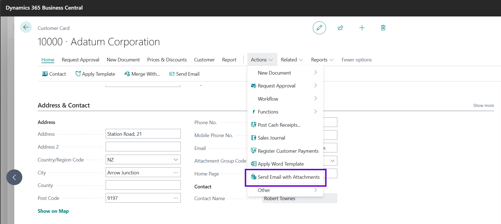Click the pencil edit icon
This screenshot has height=224, width=501.
point(319,28)
